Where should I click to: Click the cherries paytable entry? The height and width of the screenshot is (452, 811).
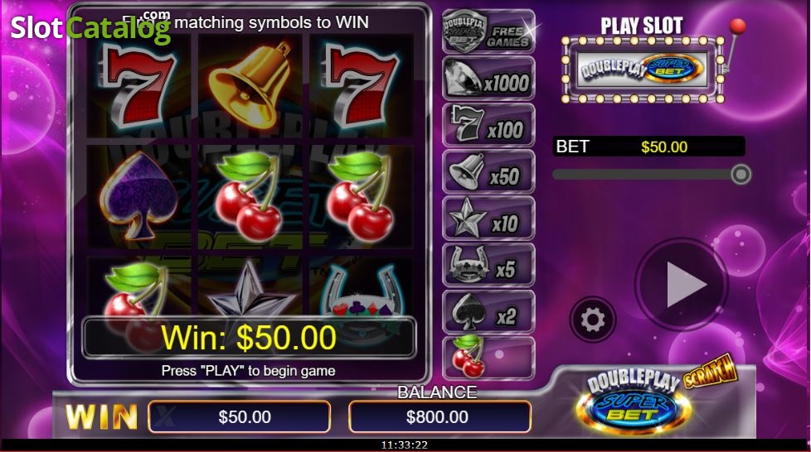(x=488, y=358)
